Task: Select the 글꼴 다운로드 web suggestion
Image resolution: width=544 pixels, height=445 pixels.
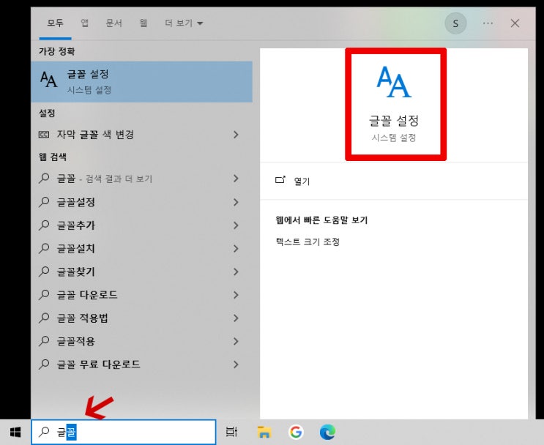Action: [141, 295]
